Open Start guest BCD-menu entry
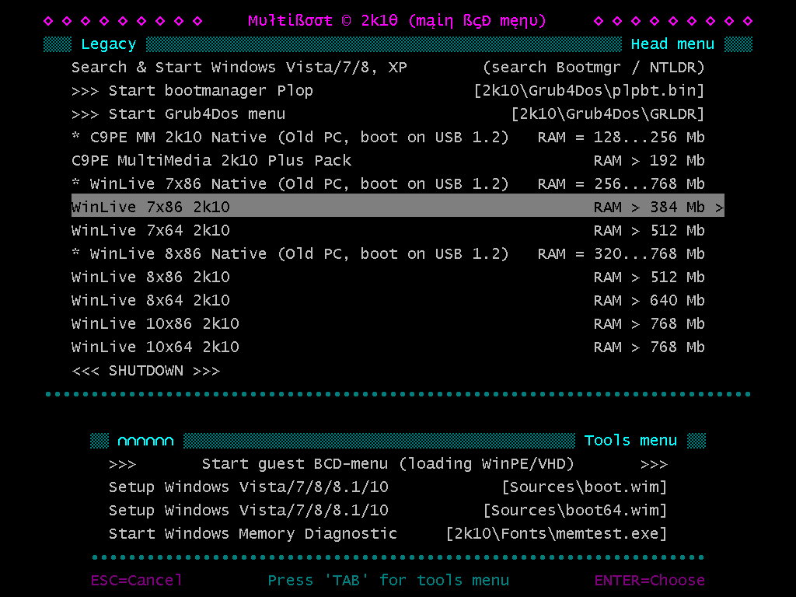Image resolution: width=796 pixels, height=597 pixels. (x=389, y=464)
